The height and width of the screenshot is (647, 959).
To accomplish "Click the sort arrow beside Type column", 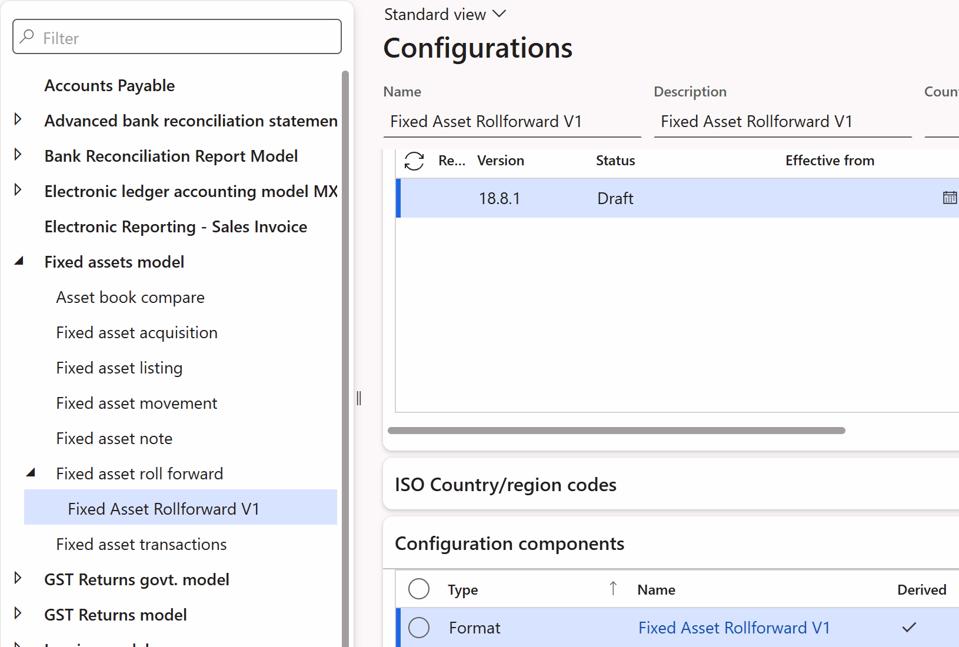I will [x=613, y=588].
